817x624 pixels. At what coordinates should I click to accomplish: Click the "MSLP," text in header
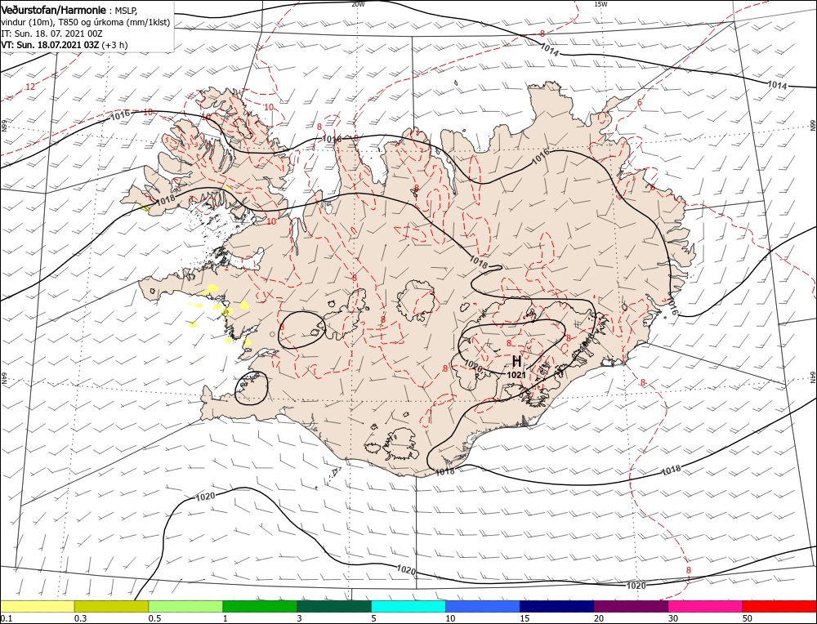click(127, 11)
